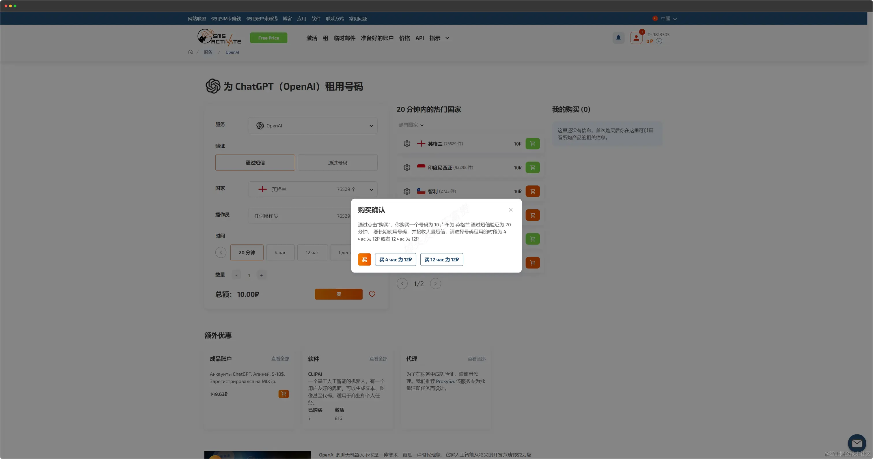873x459 pixels.
Task: Open 网站联盟 top bar link
Action: tap(197, 19)
